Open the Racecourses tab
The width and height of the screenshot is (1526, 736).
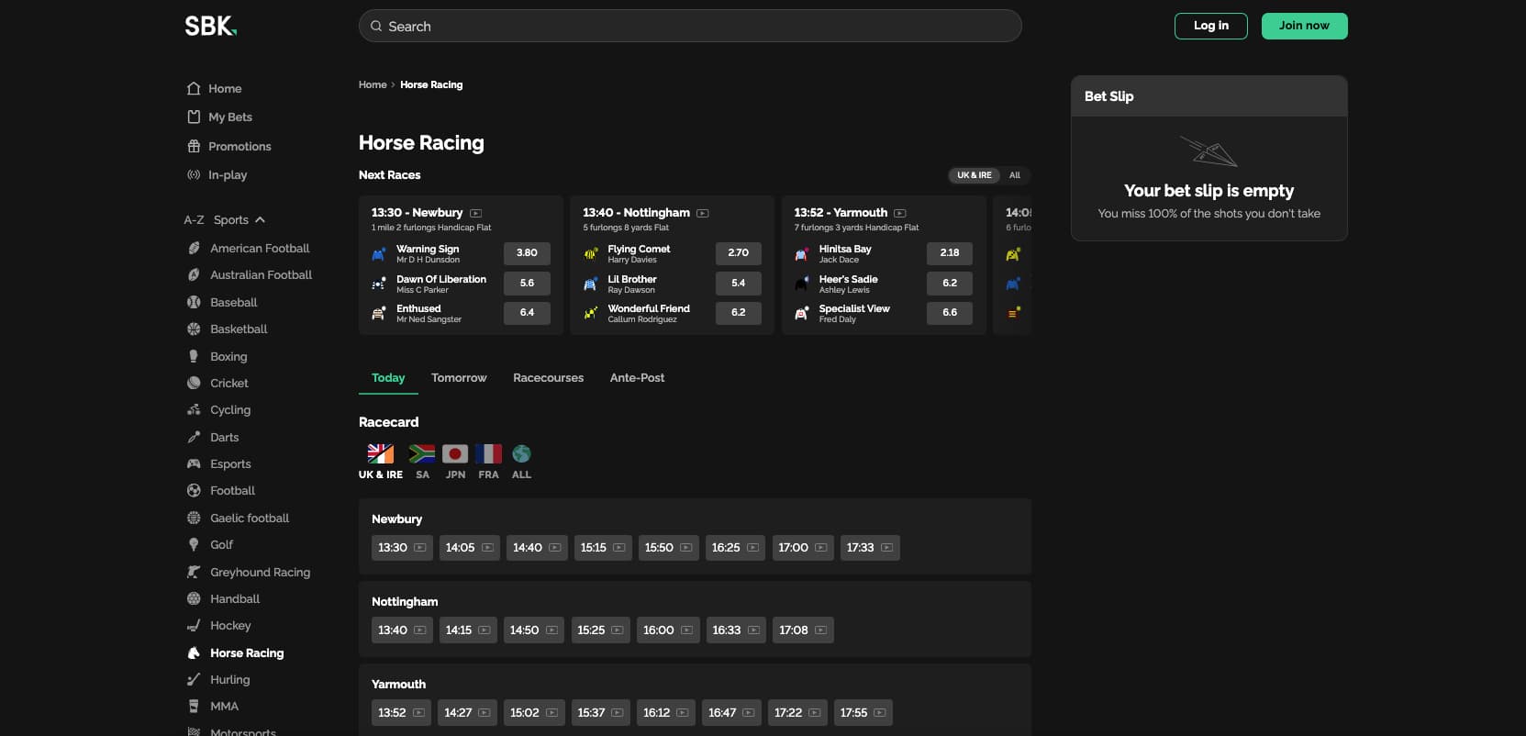point(548,378)
